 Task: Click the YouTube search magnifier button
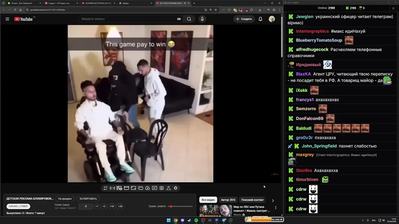(189, 19)
